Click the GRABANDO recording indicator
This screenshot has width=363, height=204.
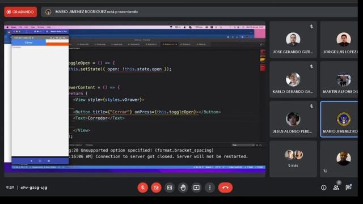tap(20, 12)
